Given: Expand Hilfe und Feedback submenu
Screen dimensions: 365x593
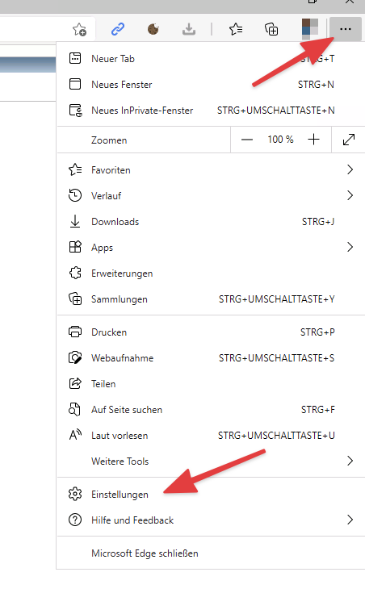Looking at the screenshot, I should tap(211, 520).
